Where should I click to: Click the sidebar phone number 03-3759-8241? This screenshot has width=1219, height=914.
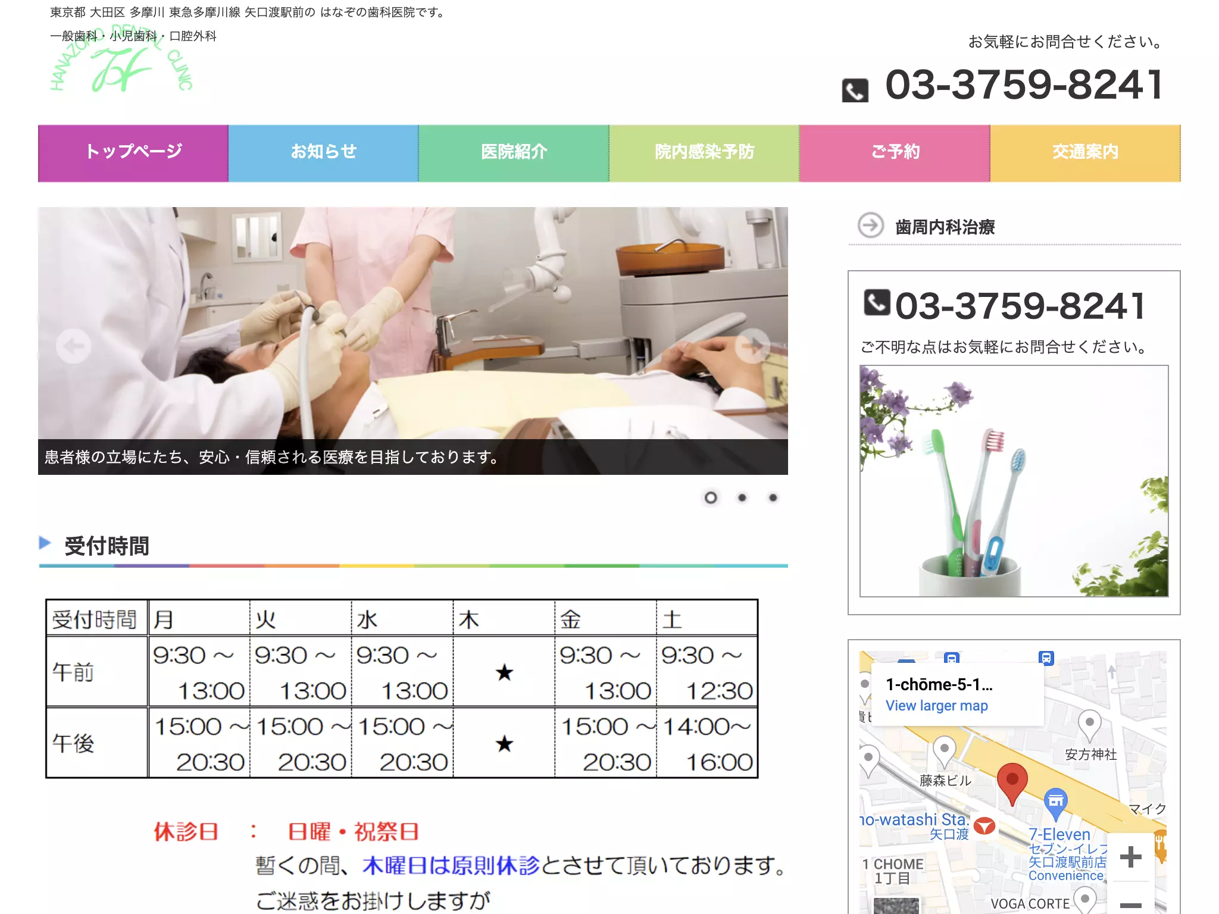pos(1020,306)
